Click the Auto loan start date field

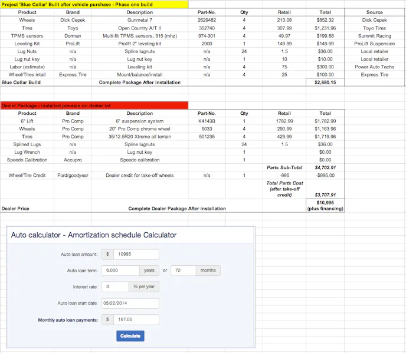[130, 303]
